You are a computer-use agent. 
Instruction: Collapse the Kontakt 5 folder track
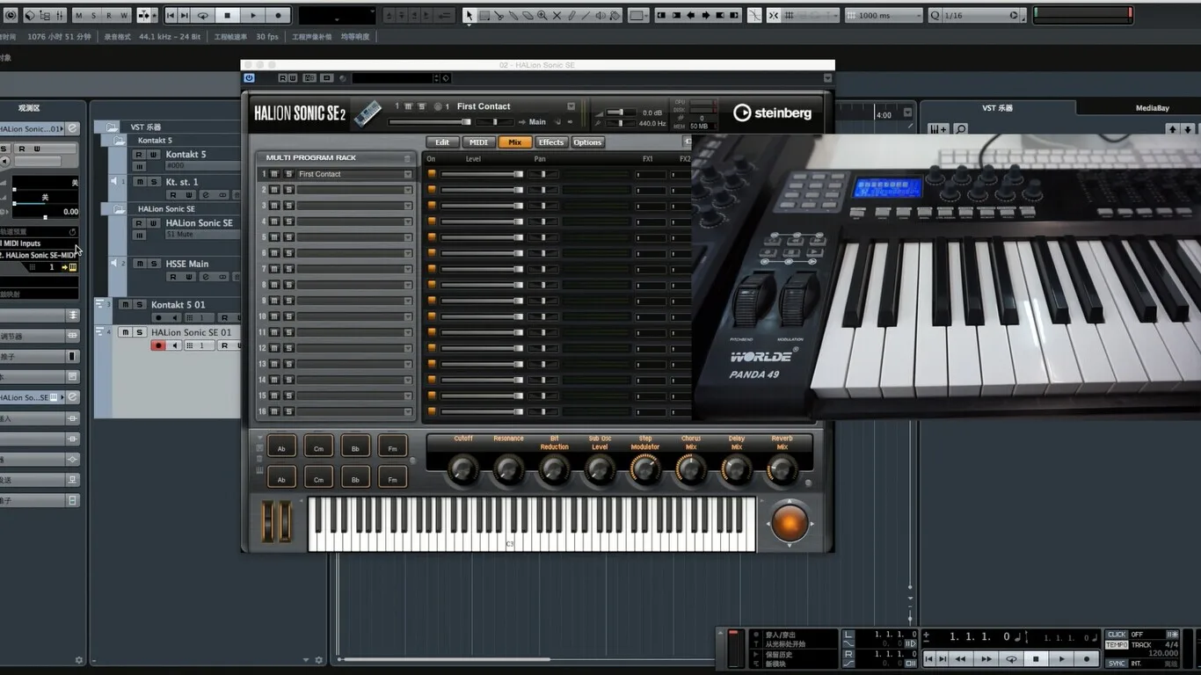pyautogui.click(x=120, y=140)
